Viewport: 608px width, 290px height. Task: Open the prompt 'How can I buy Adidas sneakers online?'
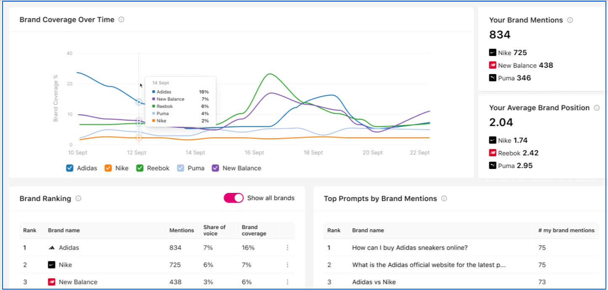410,248
